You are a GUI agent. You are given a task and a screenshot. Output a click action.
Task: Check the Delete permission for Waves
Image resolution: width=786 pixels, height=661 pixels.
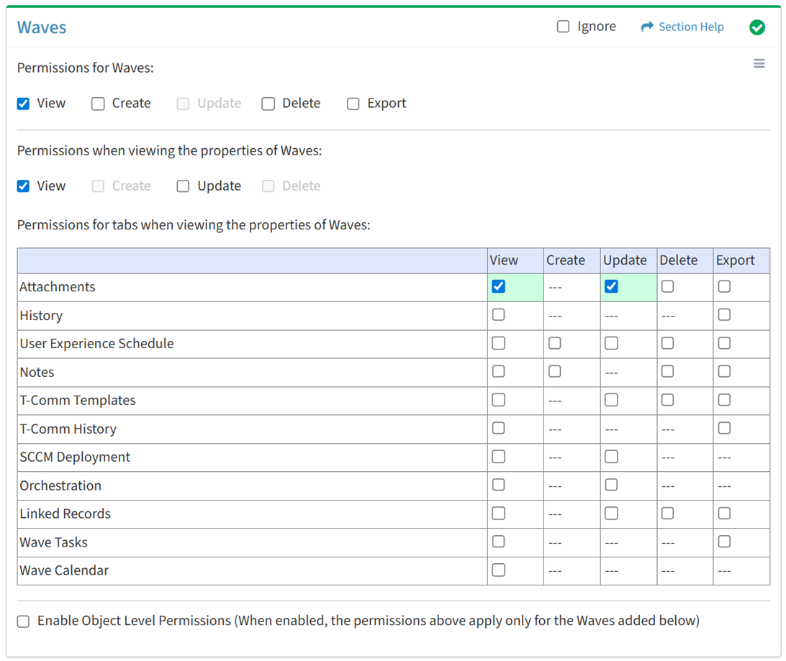(x=268, y=104)
